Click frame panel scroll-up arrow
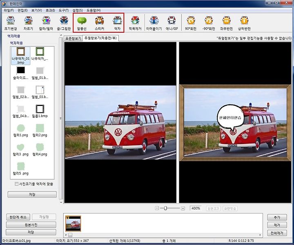Screen dimensions: 294x245 tap(61, 35)
